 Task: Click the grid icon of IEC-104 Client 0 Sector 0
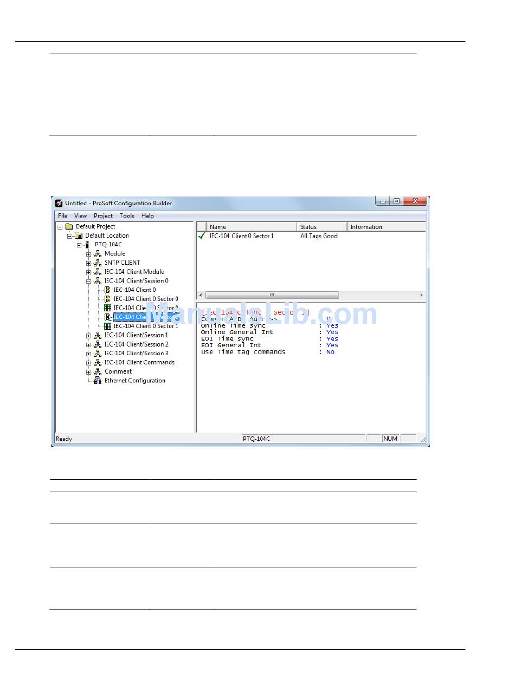(107, 308)
